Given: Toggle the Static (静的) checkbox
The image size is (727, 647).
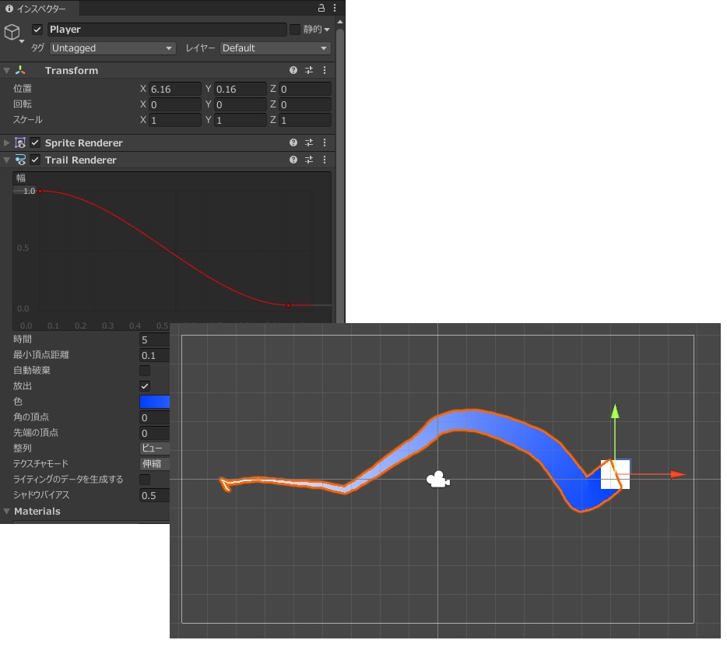Looking at the screenshot, I should point(297,30).
